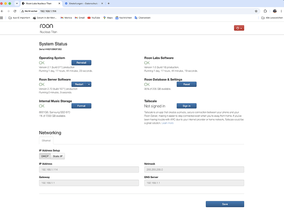
Task: Click the System Status heading
Action: tap(53, 44)
